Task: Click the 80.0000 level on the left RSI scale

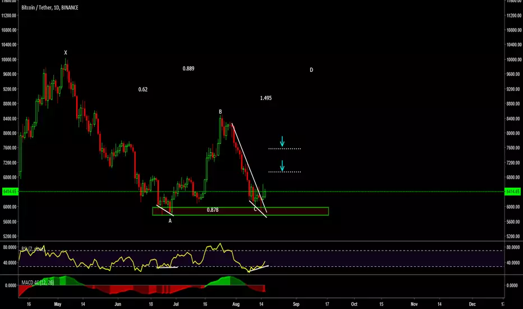Action: pyautogui.click(x=10, y=247)
